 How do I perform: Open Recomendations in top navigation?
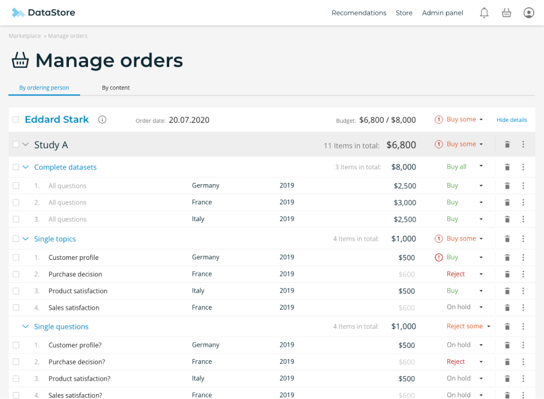coord(359,13)
